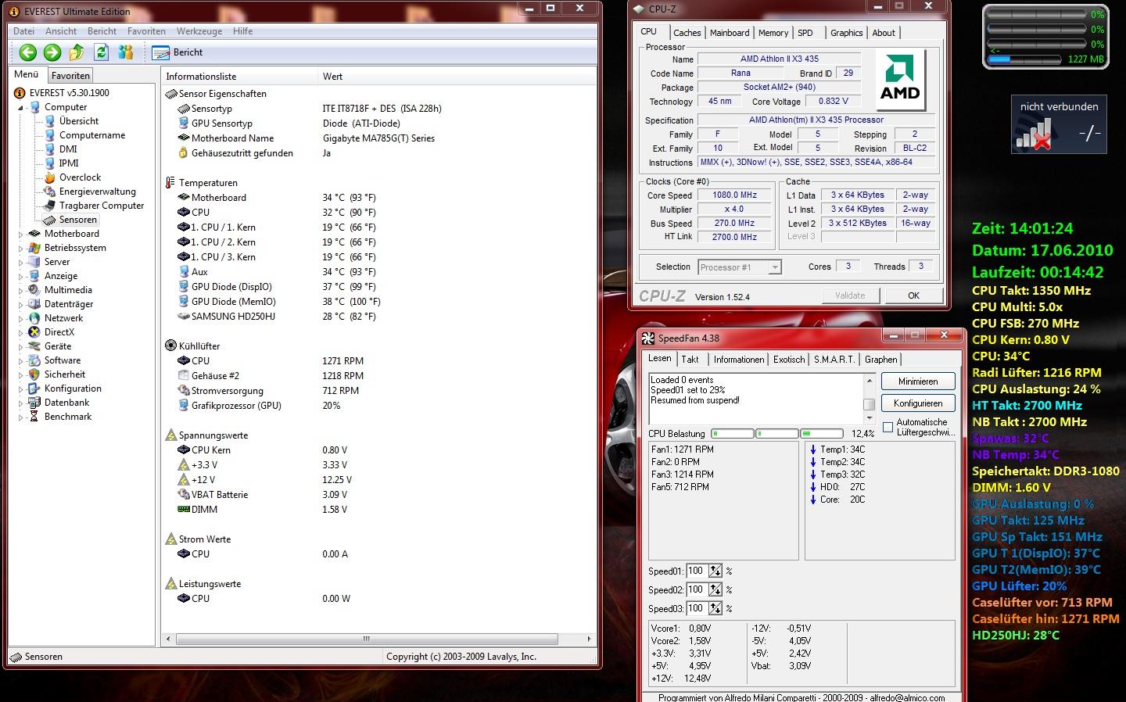The width and height of the screenshot is (1126, 702).
Task: Click the Speed01 value field in SpeedFan
Action: click(697, 571)
